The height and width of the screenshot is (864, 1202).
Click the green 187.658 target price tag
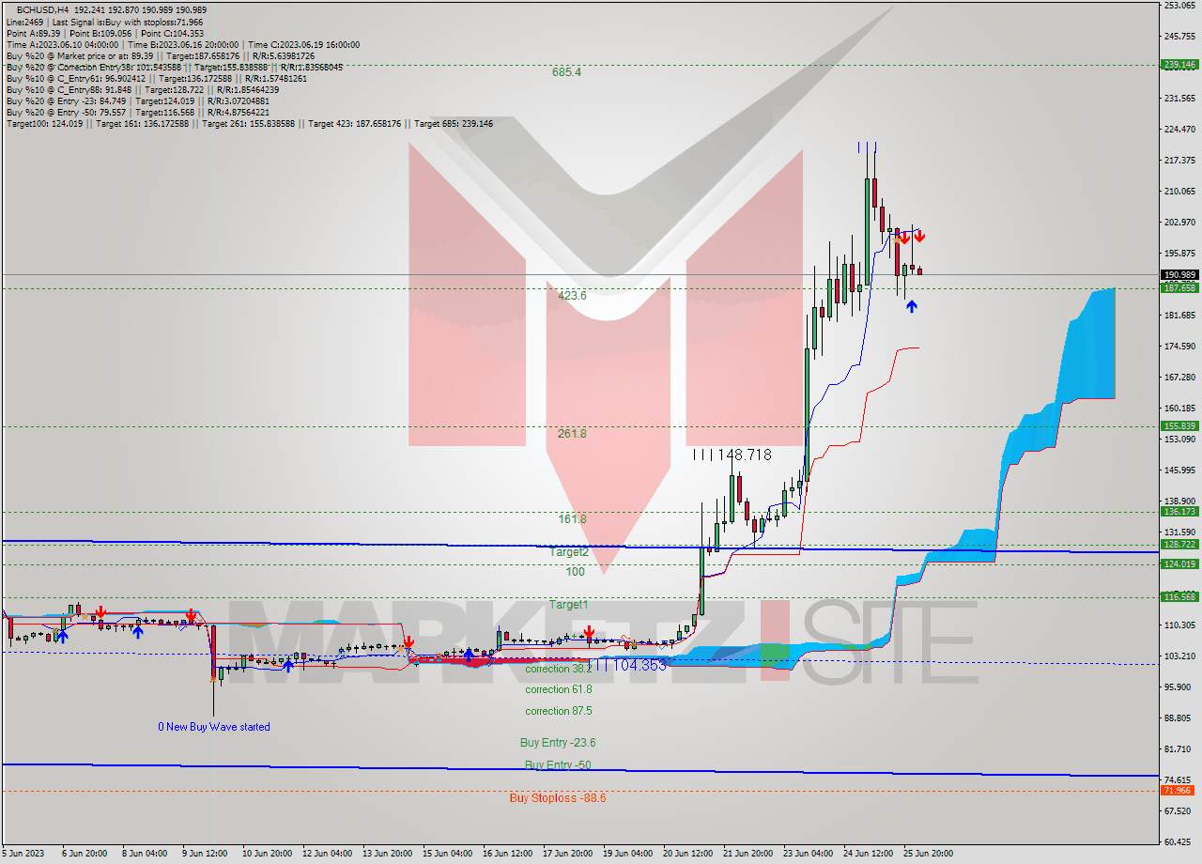click(x=1179, y=287)
